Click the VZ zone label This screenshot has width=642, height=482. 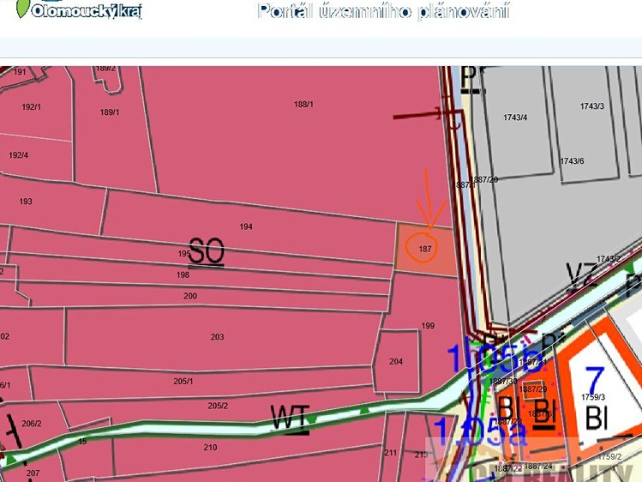[582, 277]
